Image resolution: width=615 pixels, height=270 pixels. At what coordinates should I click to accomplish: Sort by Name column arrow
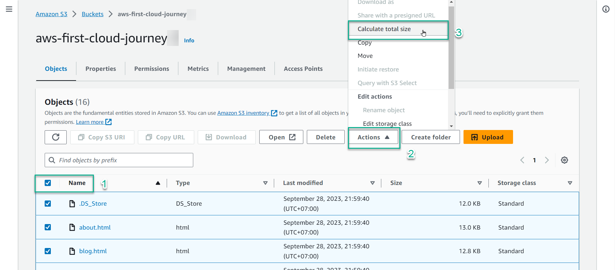coord(158,183)
